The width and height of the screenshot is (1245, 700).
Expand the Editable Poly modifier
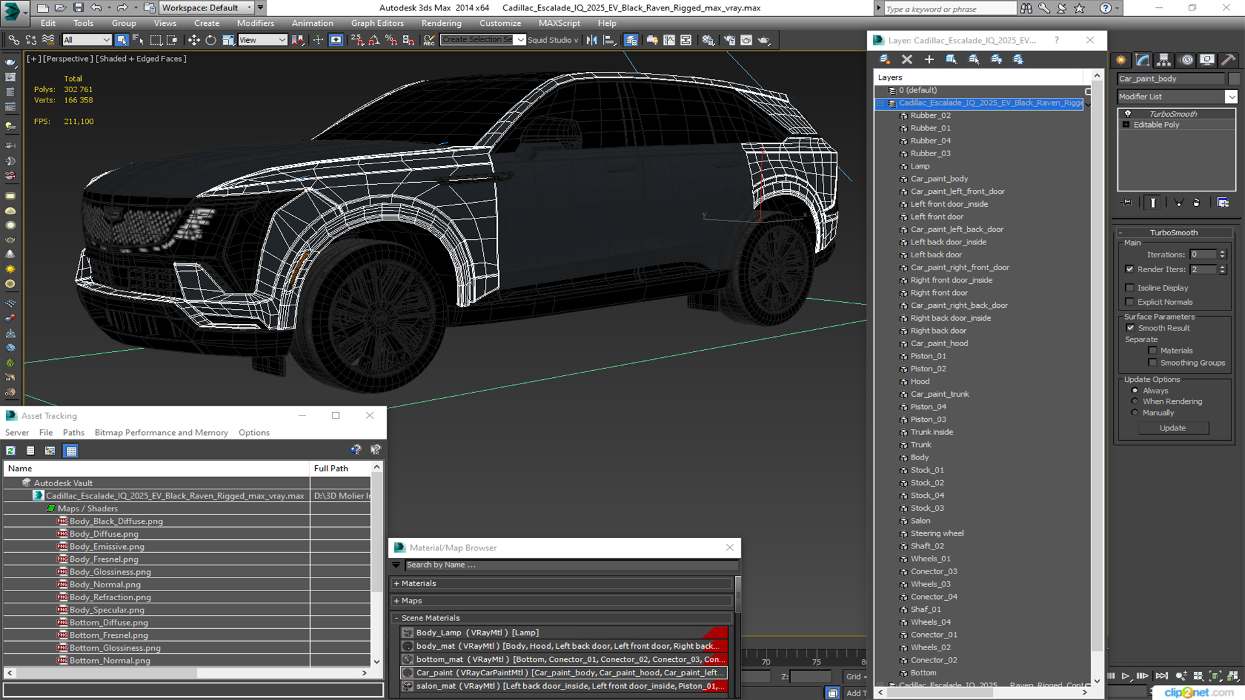(1126, 125)
